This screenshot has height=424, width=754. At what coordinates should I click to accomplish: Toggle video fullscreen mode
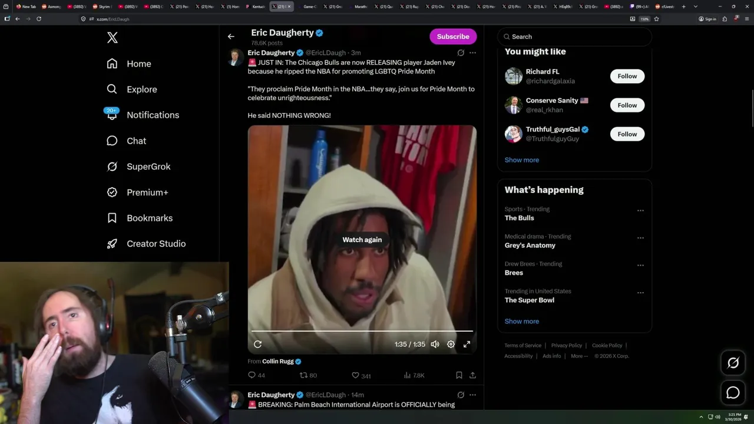point(467,344)
